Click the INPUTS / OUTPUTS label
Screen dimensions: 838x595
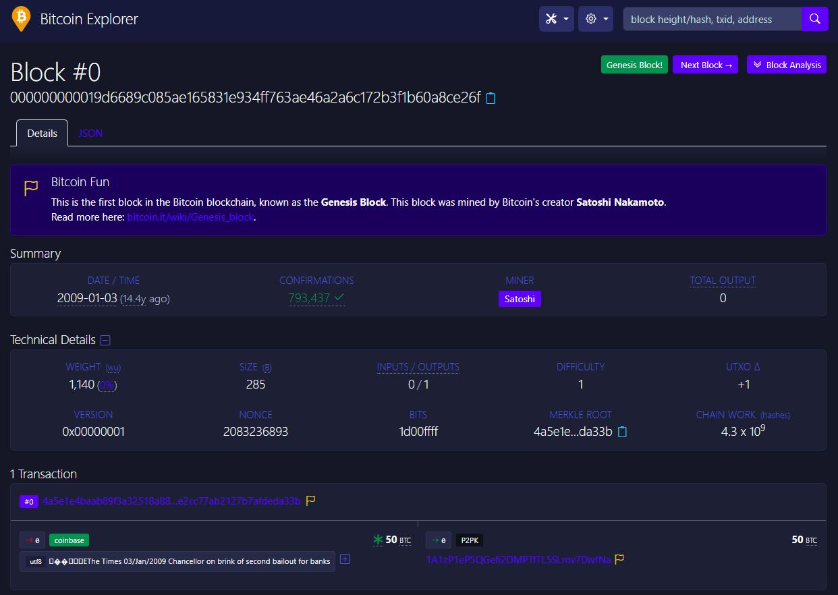[418, 367]
